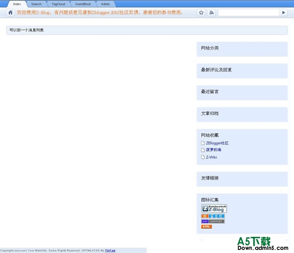
Task: Open the TagCloud tab
Action: (58, 4)
